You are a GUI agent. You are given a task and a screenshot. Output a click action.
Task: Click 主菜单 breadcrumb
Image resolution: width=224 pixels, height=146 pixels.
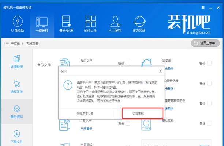tap(15, 43)
